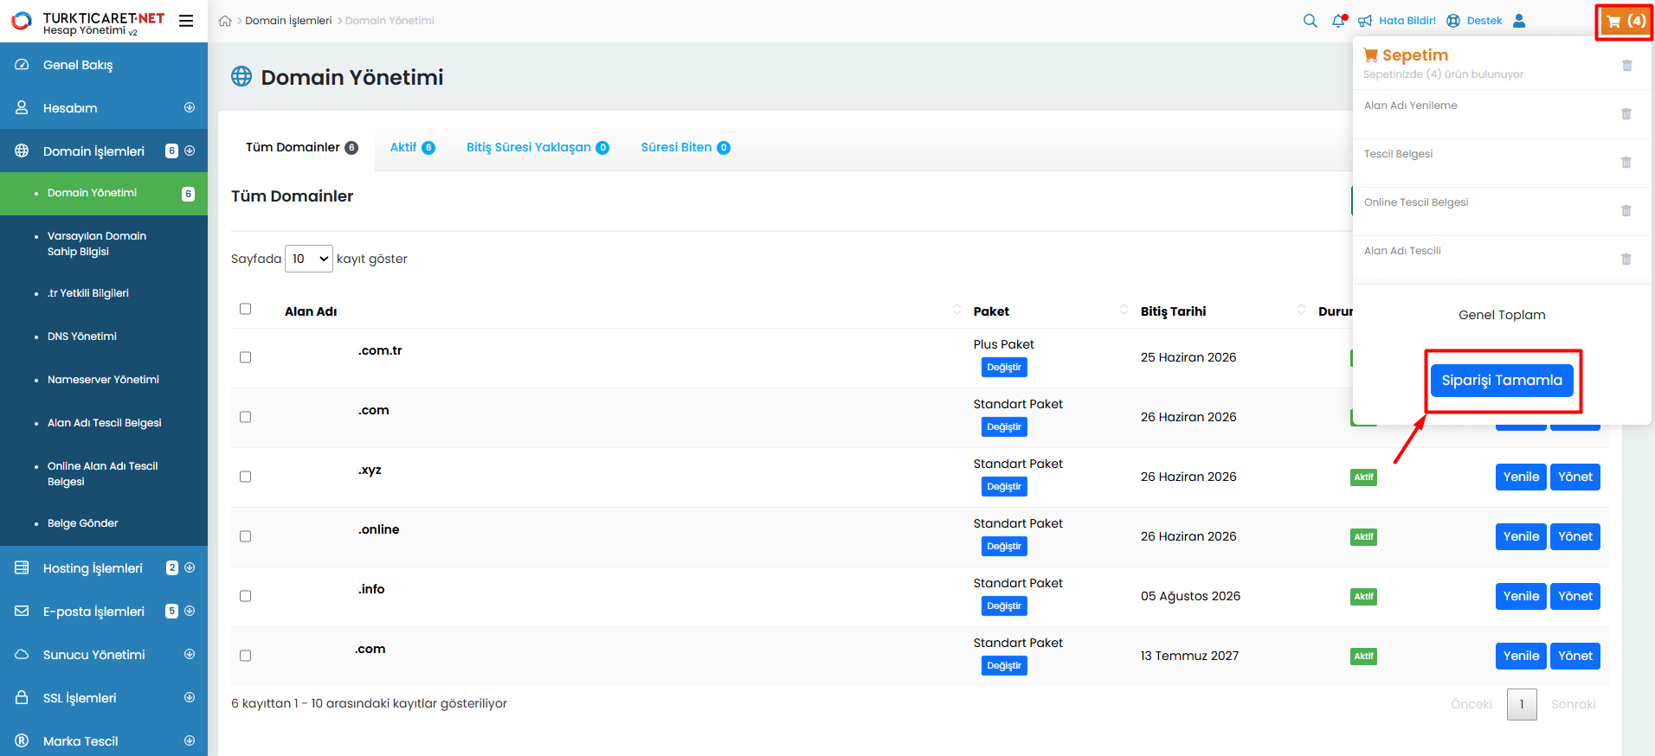Remove Online Tescil Belgesi cart item
This screenshot has width=1655, height=756.
(x=1626, y=211)
